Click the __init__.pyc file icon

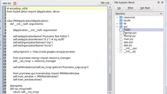121,48
